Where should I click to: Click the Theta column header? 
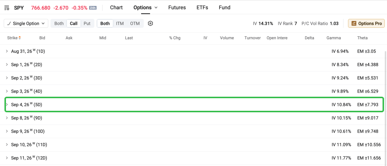point(362,38)
